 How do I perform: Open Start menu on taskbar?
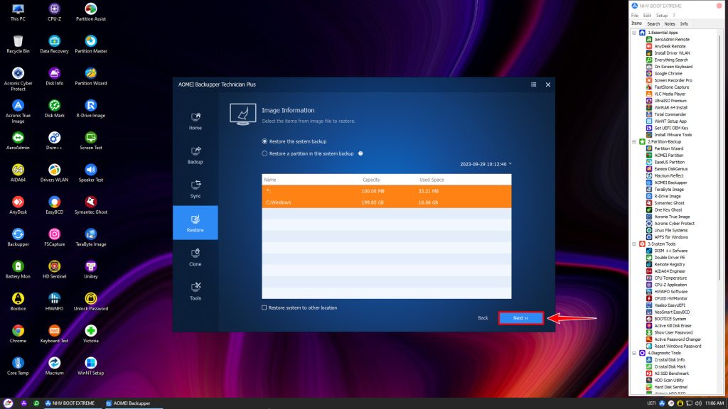(x=8, y=403)
